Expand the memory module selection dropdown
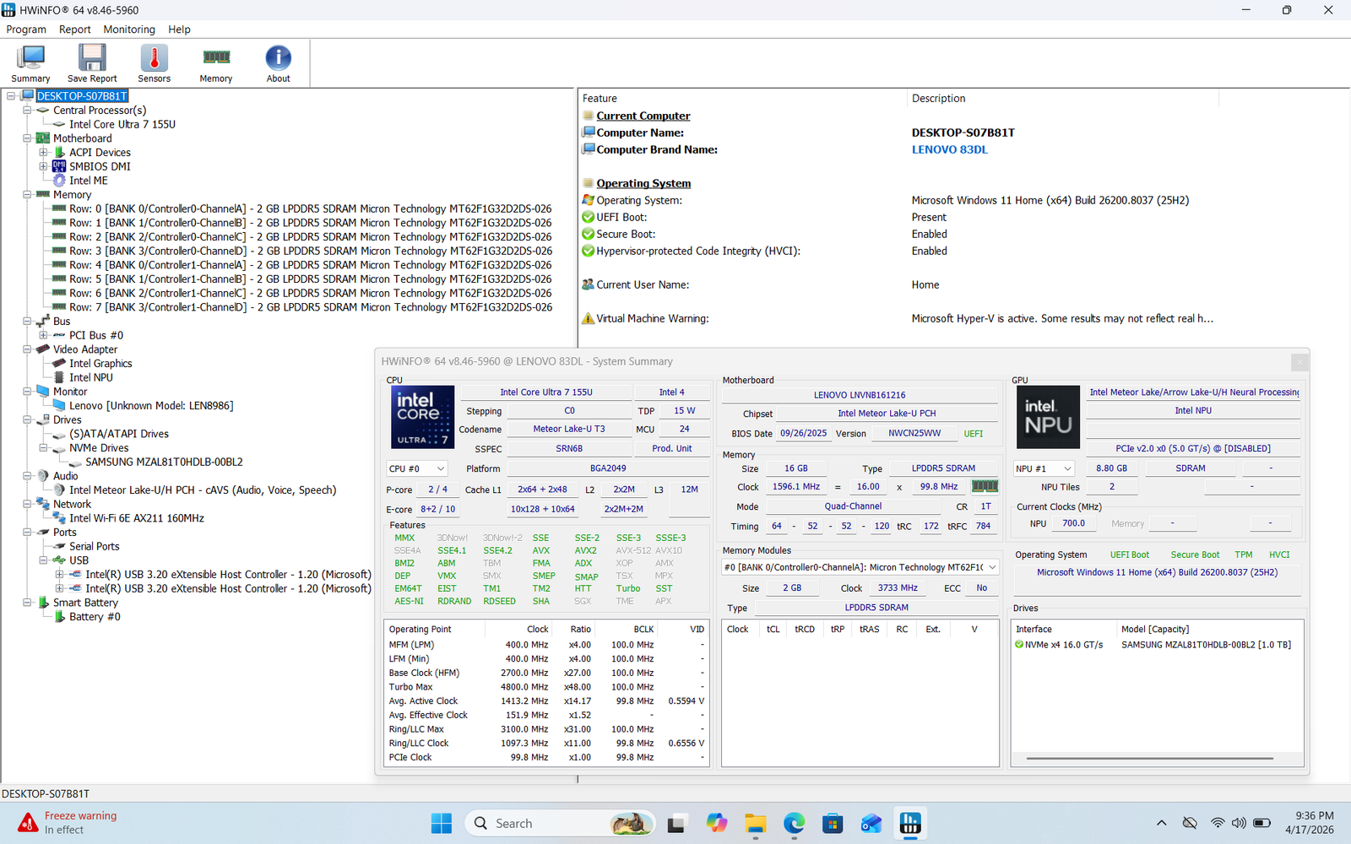This screenshot has width=1351, height=844. [x=860, y=567]
